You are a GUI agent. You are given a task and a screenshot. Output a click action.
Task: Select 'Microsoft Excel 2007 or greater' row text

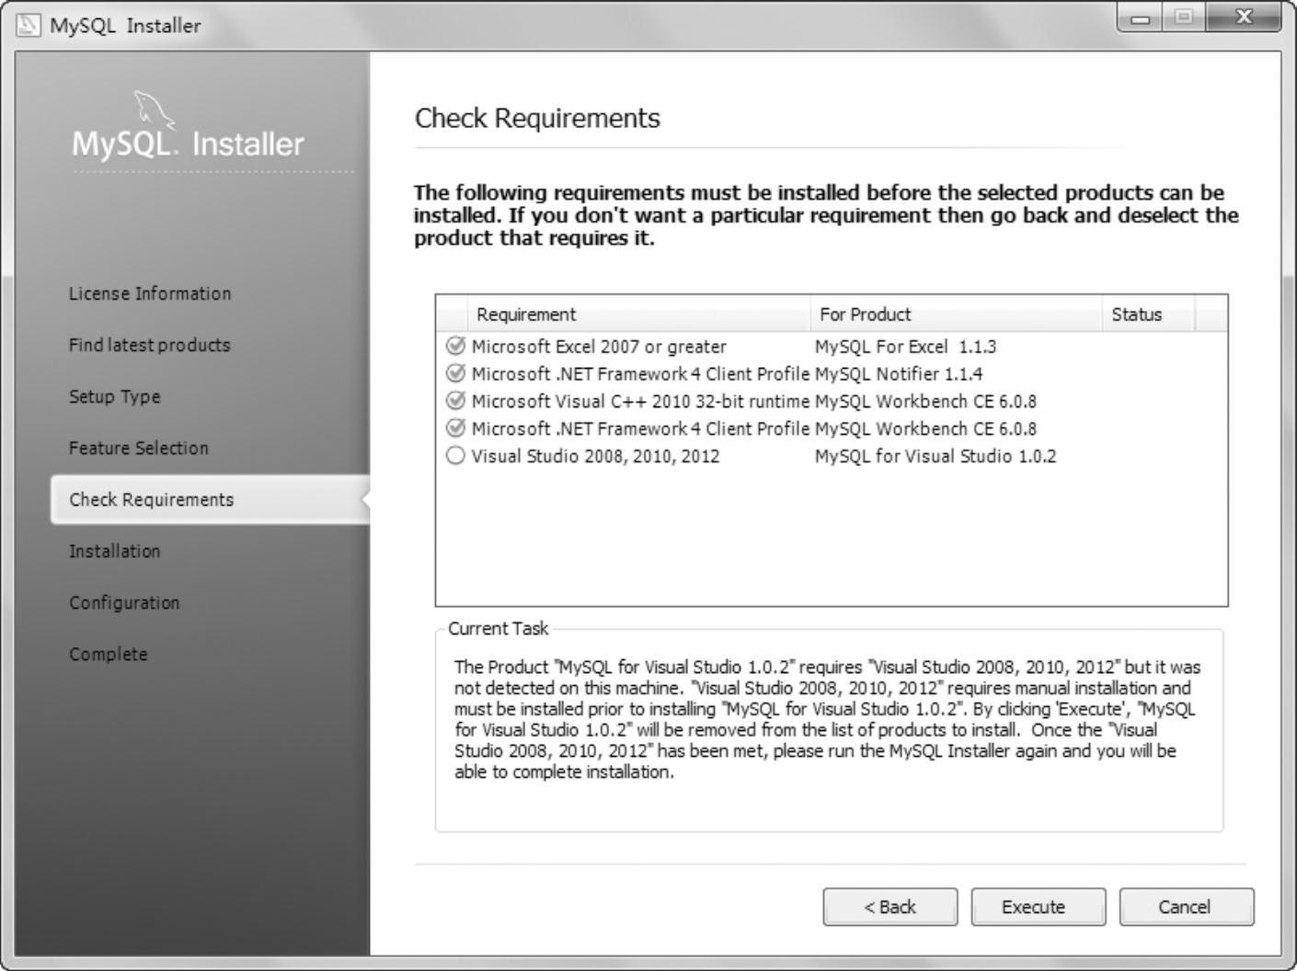click(599, 347)
